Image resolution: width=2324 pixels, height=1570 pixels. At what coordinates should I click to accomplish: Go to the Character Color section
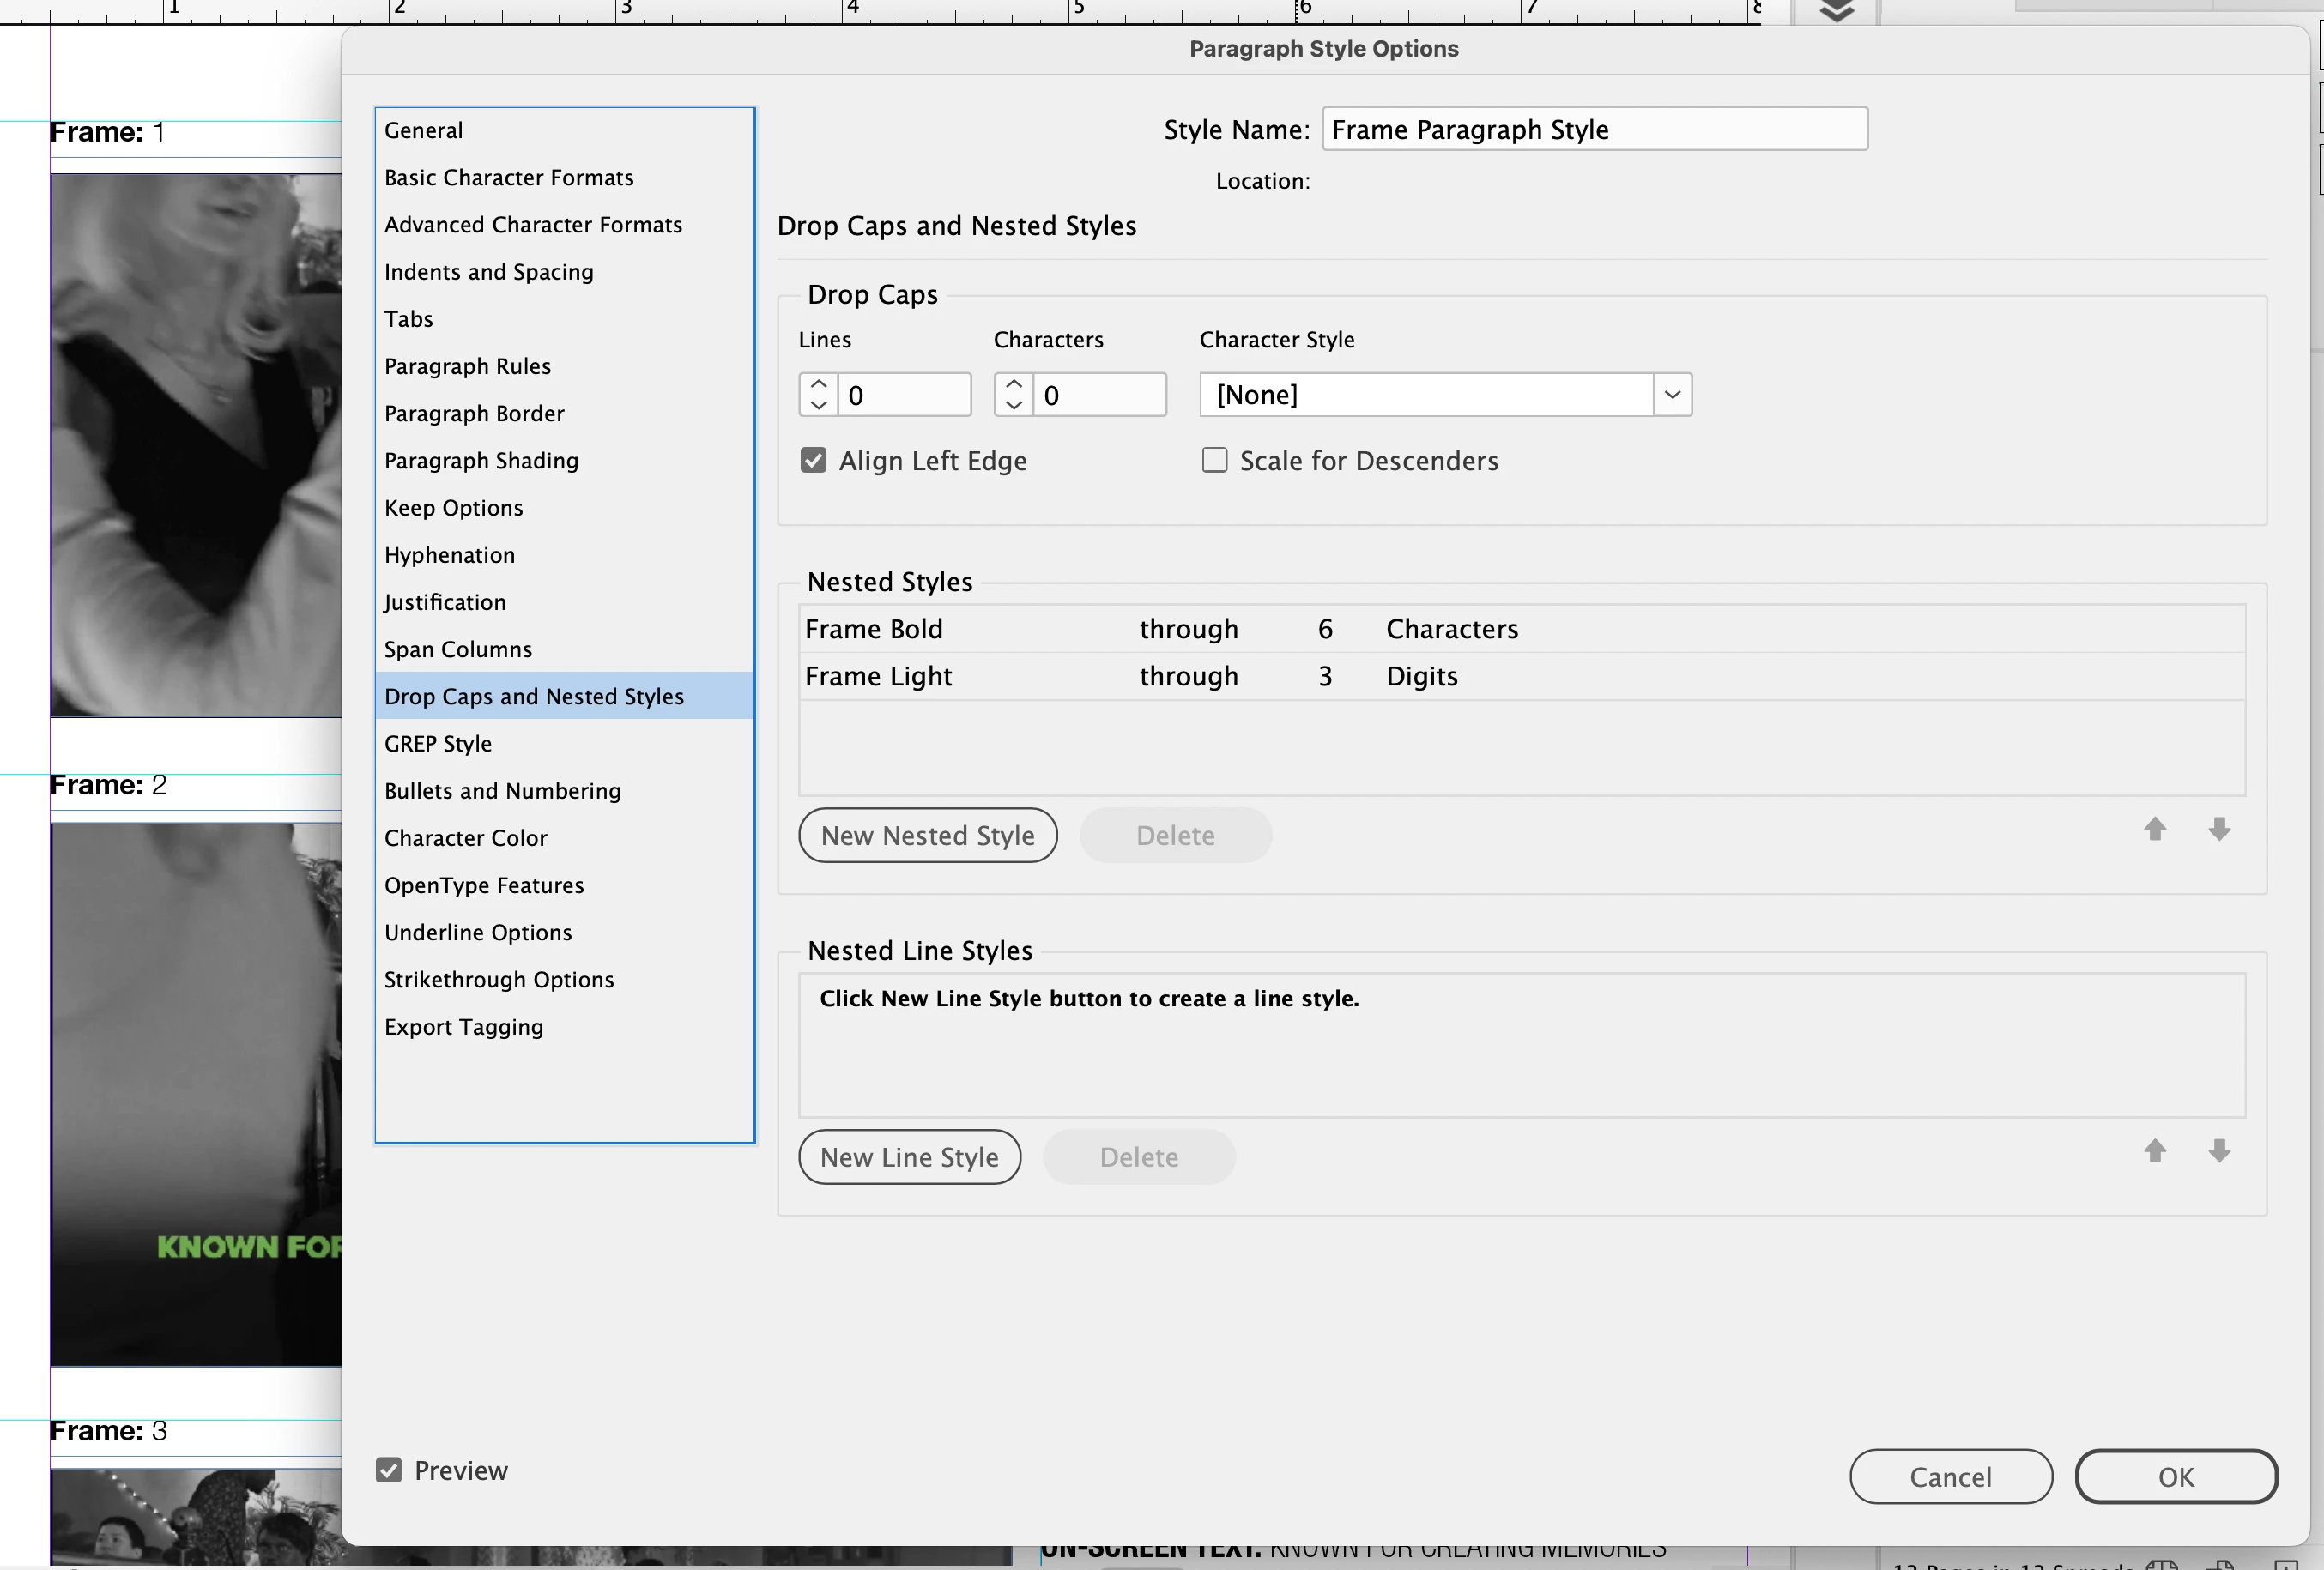465,838
